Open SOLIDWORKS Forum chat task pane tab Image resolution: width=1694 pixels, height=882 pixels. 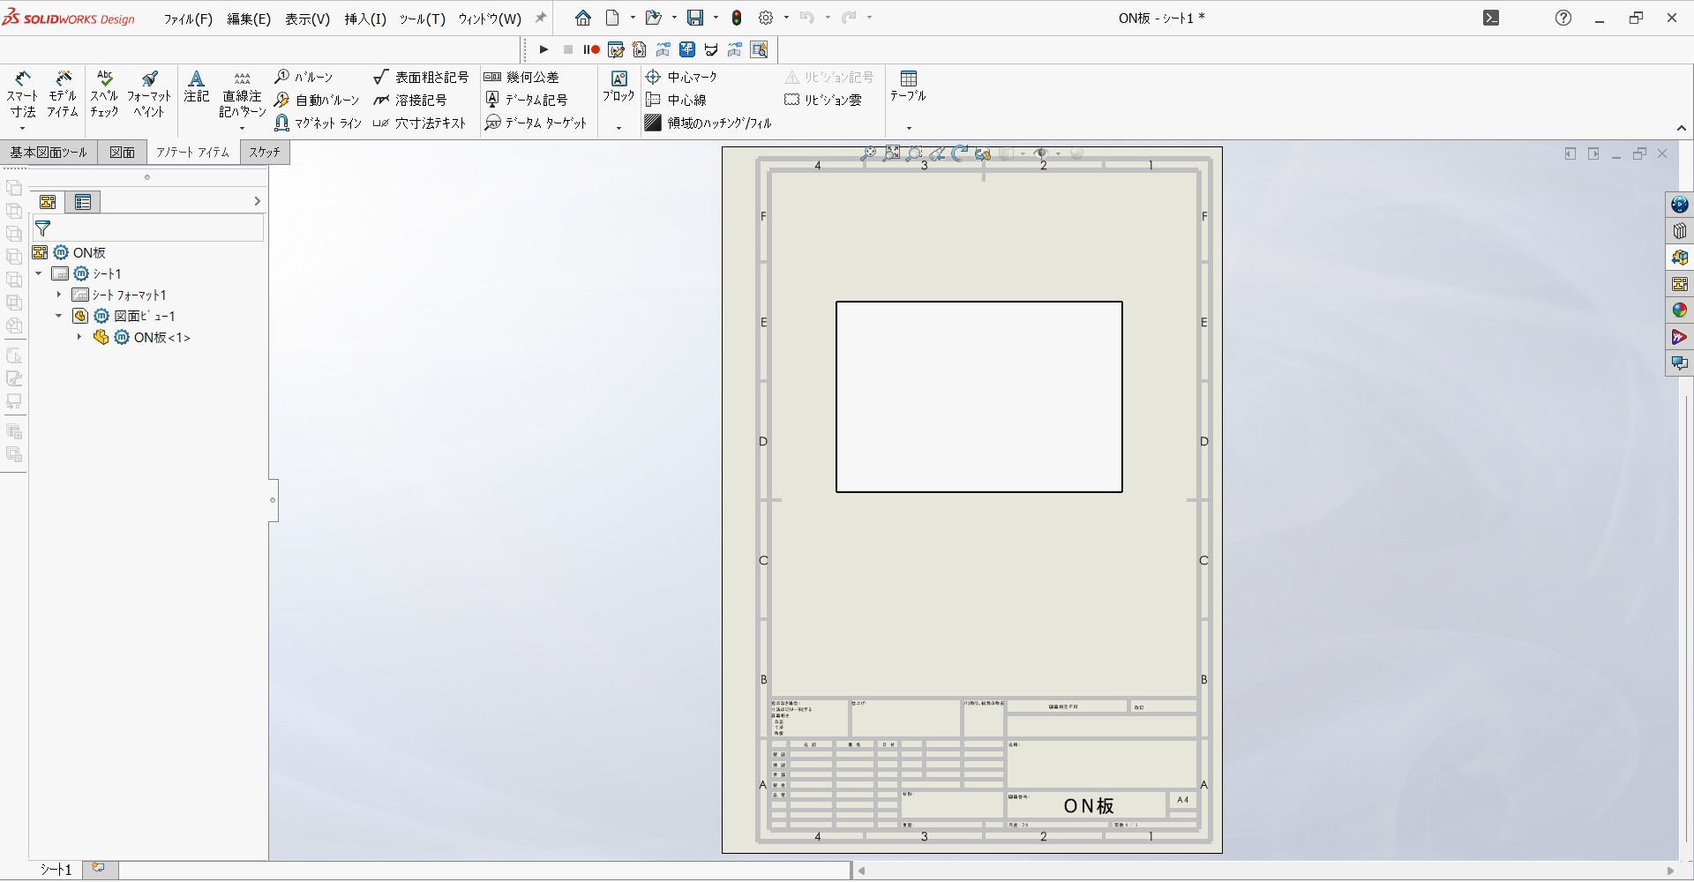point(1680,363)
